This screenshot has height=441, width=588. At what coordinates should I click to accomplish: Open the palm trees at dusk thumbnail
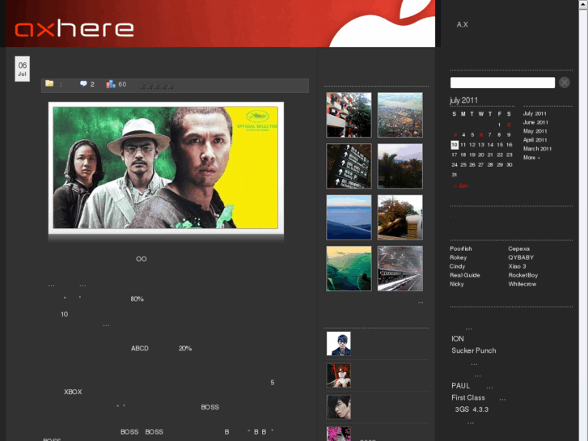pos(400,166)
